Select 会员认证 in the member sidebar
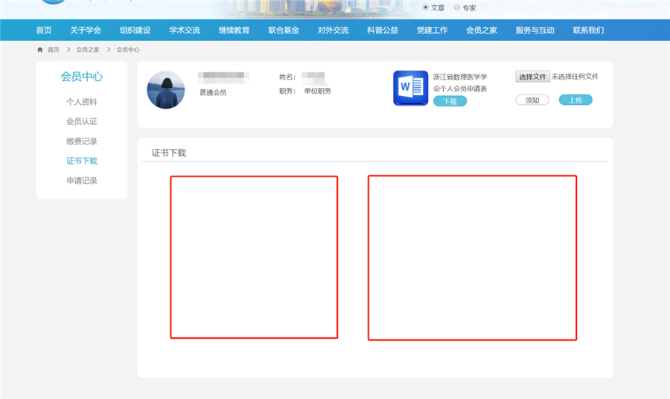This screenshot has width=670, height=399. (x=82, y=121)
